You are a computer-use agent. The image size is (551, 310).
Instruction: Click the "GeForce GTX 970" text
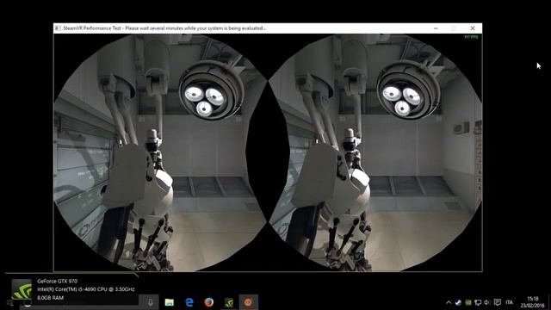click(58, 282)
